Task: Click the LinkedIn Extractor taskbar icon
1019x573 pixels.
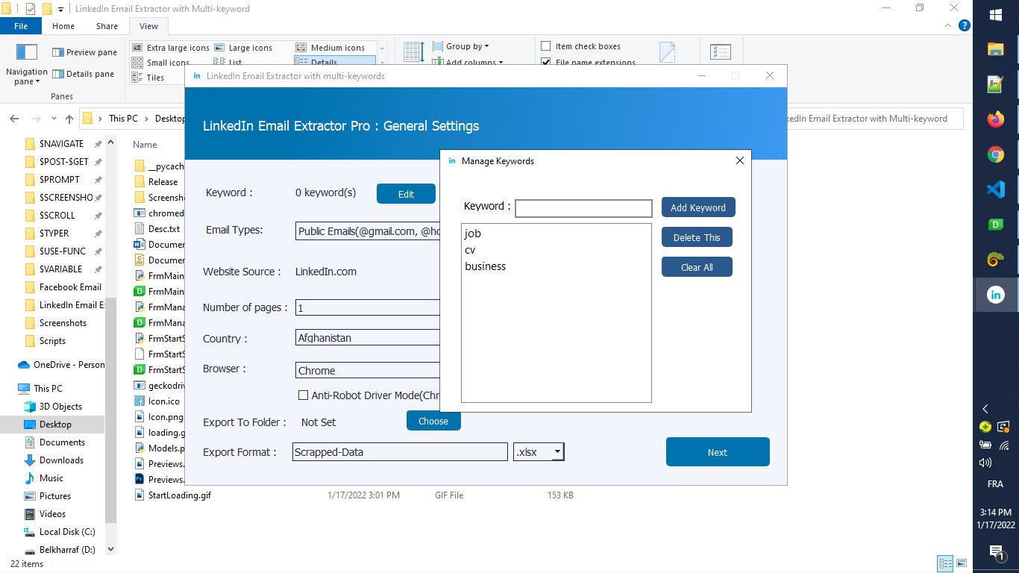Action: click(995, 295)
